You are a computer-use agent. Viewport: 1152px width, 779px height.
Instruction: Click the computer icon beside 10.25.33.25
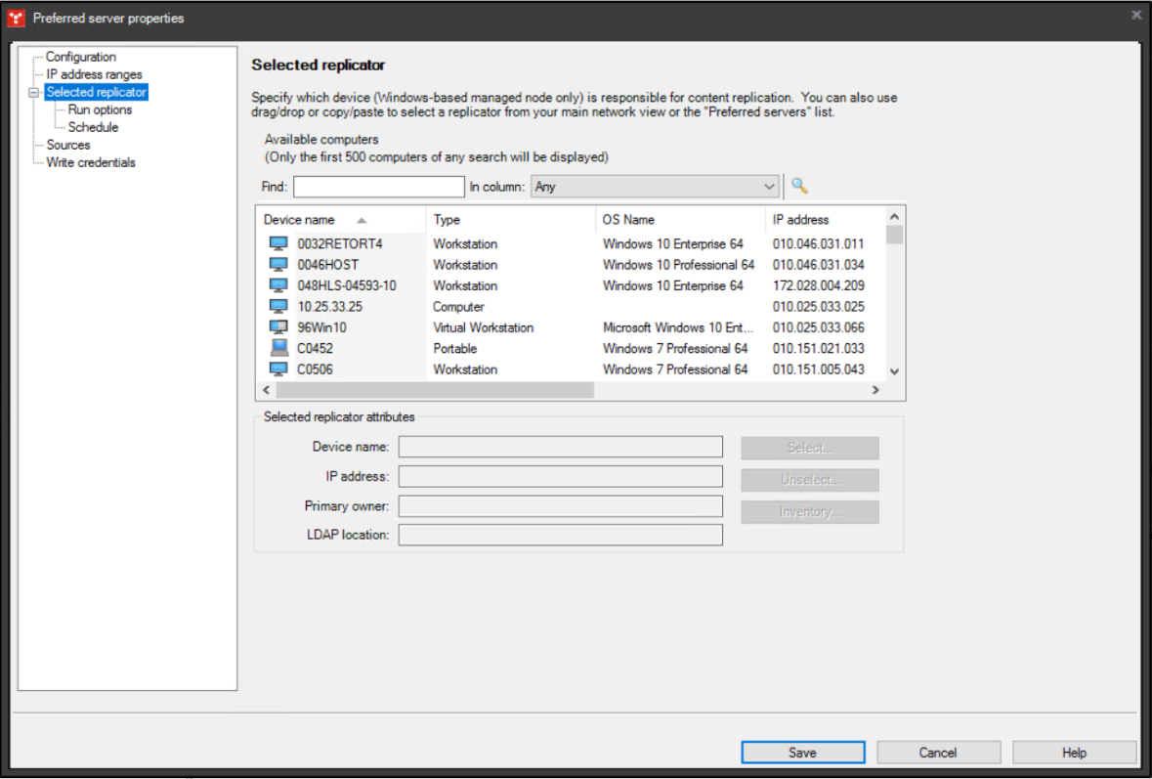point(277,306)
